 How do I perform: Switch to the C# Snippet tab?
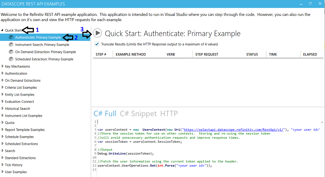138,114
